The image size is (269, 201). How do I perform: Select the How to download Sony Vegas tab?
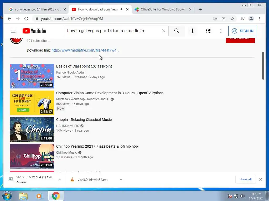pos(98,9)
